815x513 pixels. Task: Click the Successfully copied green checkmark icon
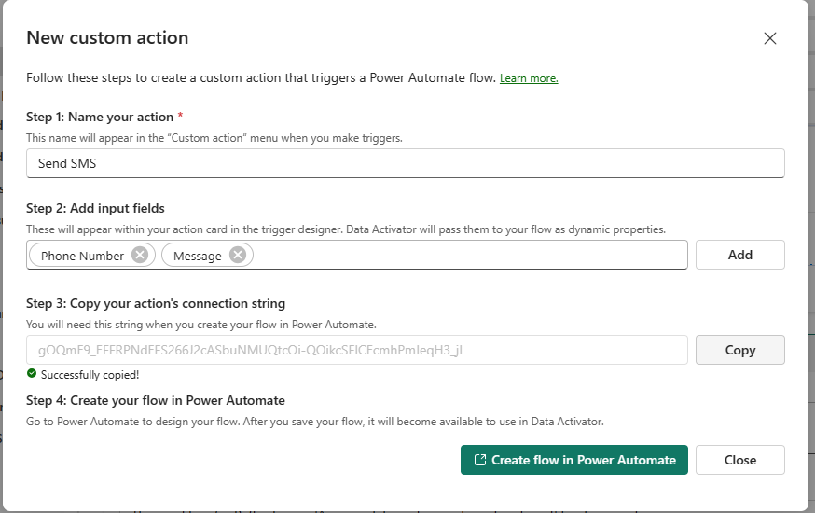click(x=32, y=374)
